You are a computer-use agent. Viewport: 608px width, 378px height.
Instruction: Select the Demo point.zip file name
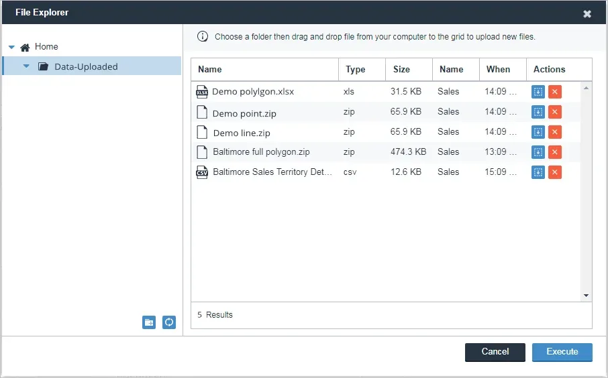coord(244,113)
